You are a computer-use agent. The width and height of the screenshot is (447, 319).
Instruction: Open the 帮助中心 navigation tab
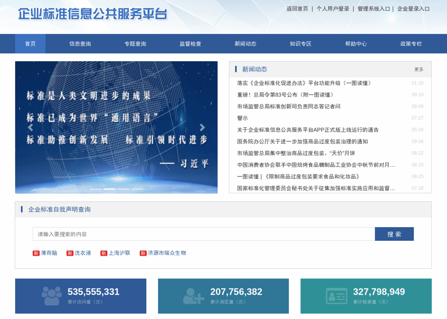pyautogui.click(x=356, y=44)
